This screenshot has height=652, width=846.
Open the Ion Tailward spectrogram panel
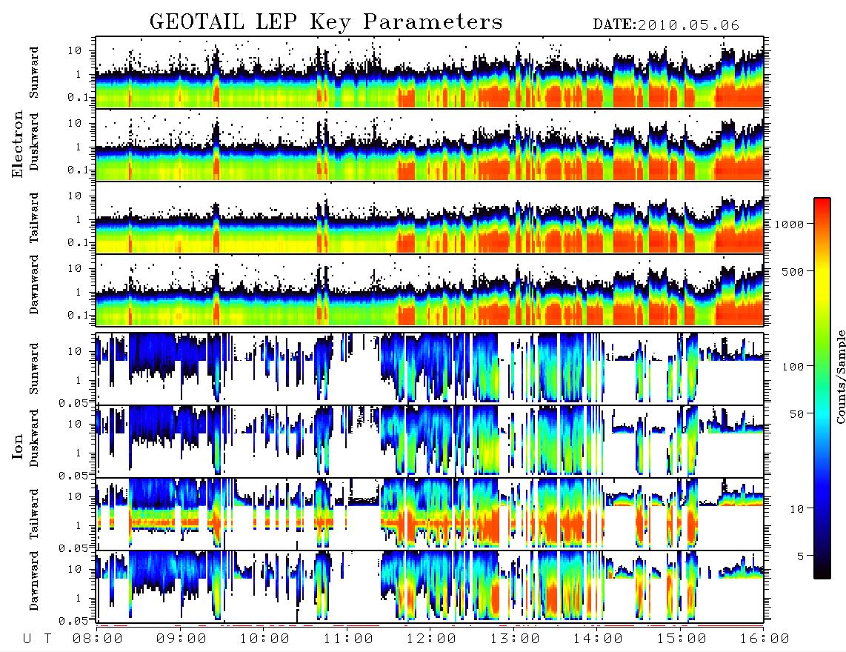tap(430, 514)
